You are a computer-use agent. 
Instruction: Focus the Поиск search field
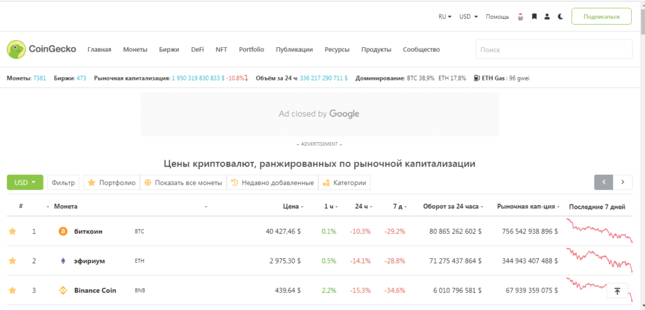(x=554, y=50)
